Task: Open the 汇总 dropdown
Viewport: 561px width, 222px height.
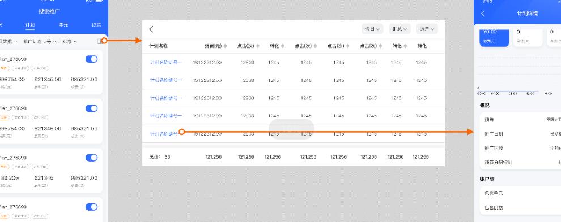Action: [x=399, y=29]
